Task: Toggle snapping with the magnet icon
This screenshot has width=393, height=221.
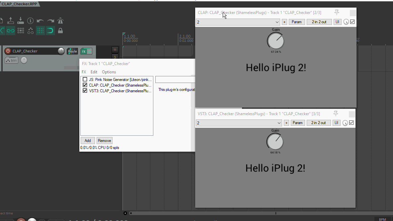Action: [x=50, y=31]
